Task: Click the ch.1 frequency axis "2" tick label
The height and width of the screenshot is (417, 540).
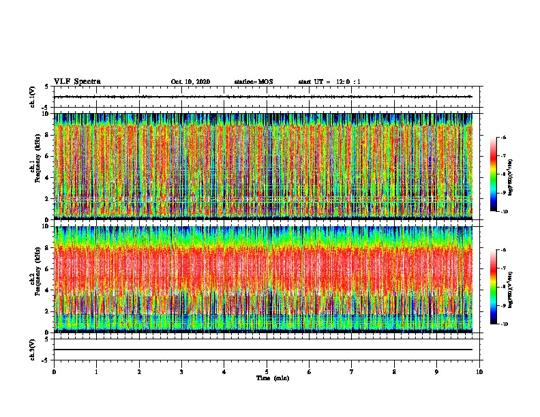Action: click(46, 199)
